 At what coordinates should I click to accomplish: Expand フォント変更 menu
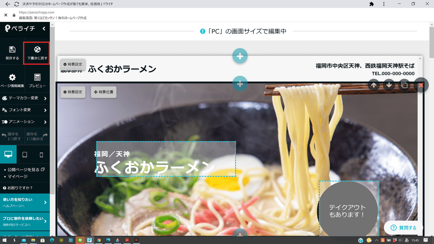coord(25,110)
